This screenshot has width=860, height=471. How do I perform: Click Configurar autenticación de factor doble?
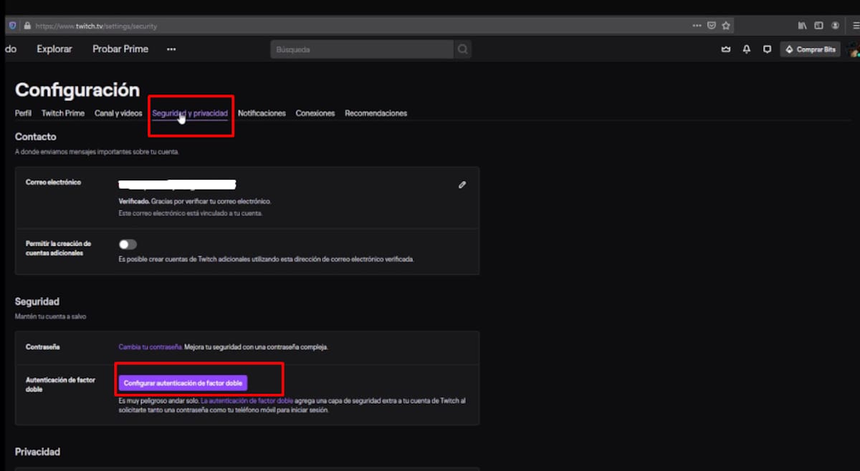[183, 383]
